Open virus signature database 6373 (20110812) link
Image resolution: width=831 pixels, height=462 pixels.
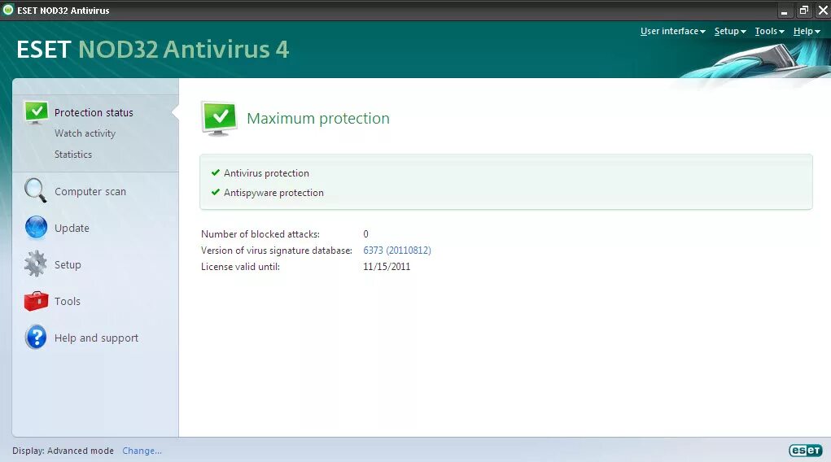point(397,250)
